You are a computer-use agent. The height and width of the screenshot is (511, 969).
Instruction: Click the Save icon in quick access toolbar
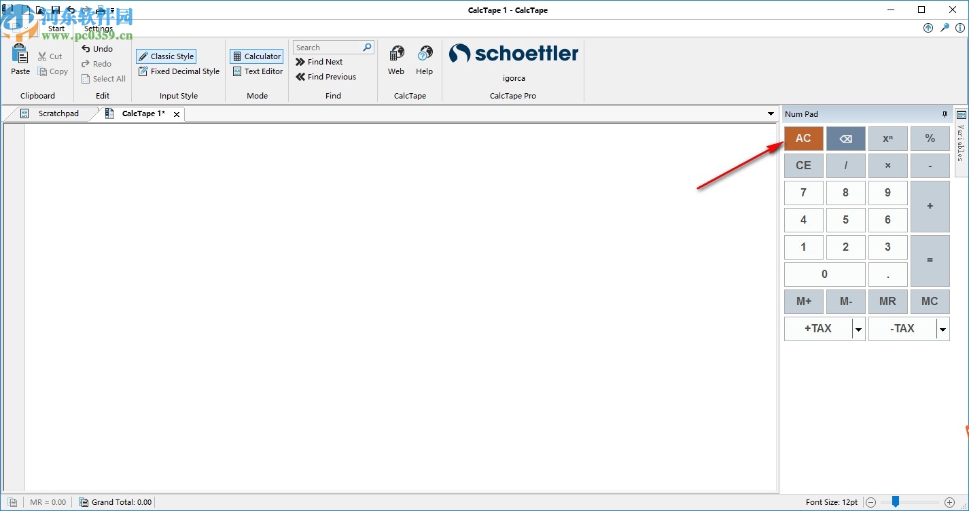(x=56, y=10)
